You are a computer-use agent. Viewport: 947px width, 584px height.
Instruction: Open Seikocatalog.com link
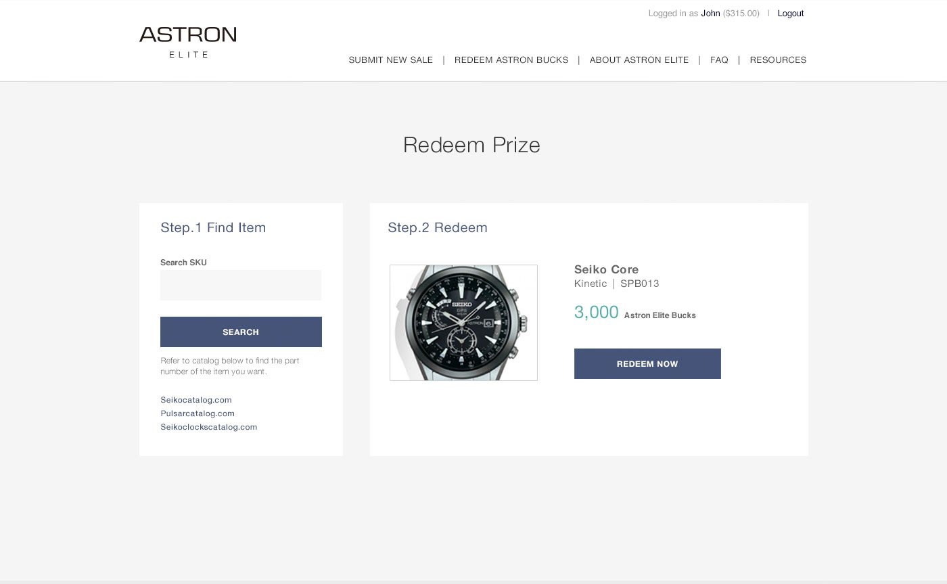(196, 400)
